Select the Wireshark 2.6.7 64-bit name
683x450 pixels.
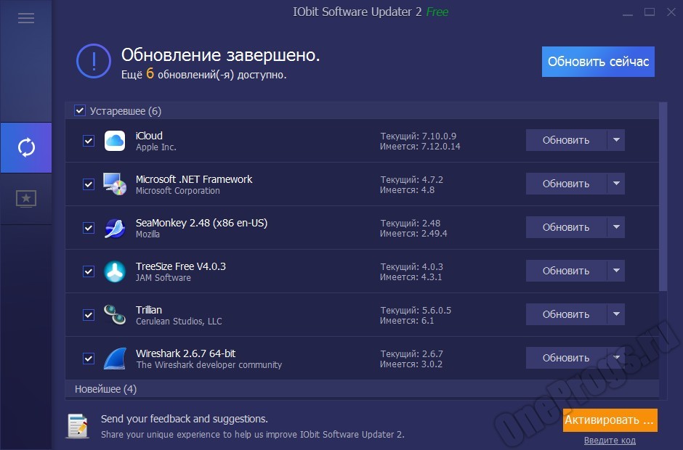click(185, 353)
